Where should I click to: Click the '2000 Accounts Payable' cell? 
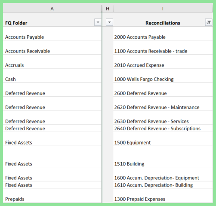163,34
